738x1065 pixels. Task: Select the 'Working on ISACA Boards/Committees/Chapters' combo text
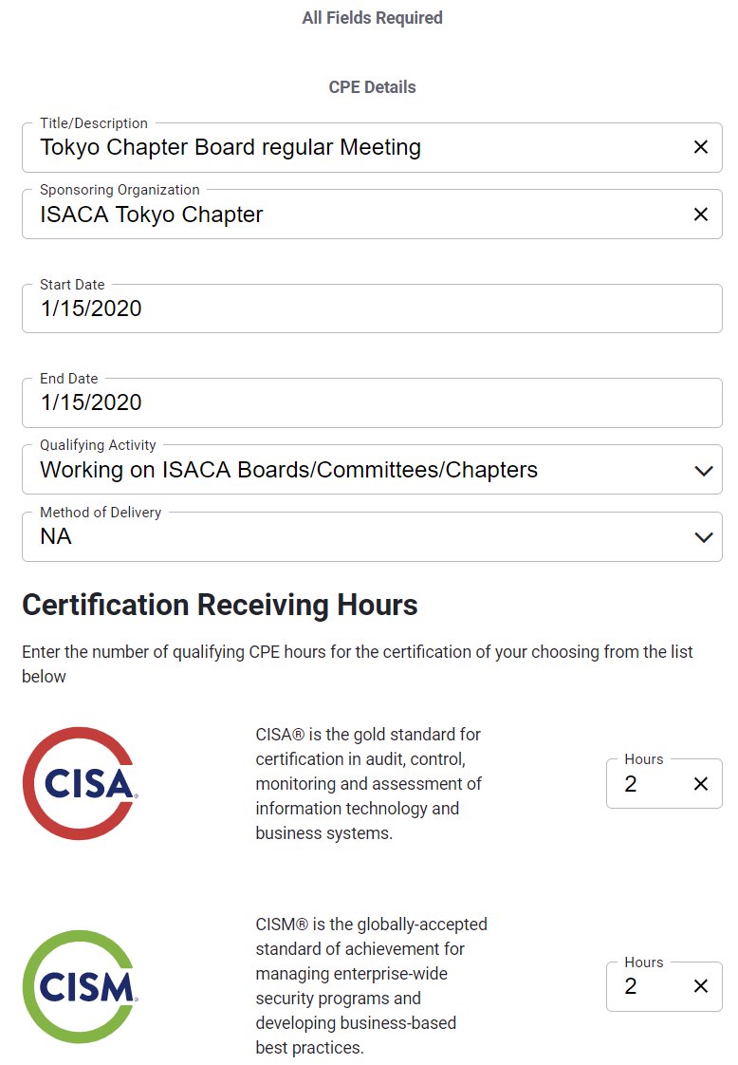[288, 470]
